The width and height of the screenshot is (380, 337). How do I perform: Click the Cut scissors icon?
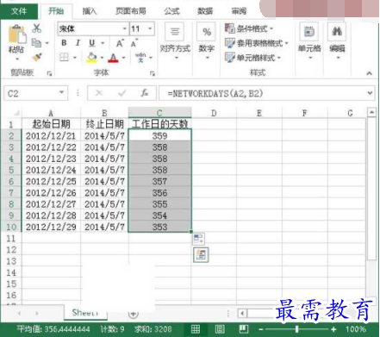[37, 28]
